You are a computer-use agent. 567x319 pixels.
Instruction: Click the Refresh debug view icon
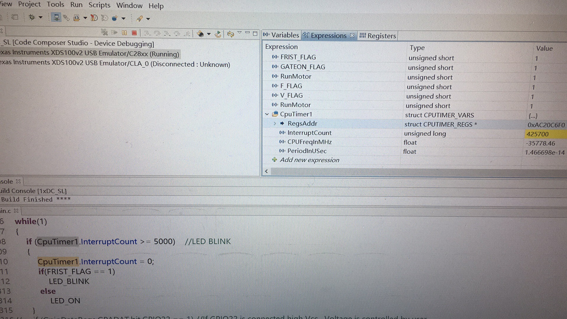pyautogui.click(x=230, y=34)
